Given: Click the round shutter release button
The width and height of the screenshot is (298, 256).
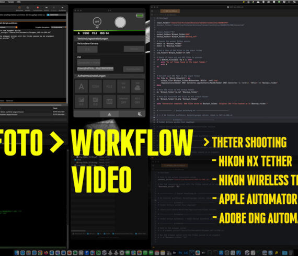Looking at the screenshot, I should (120, 22).
